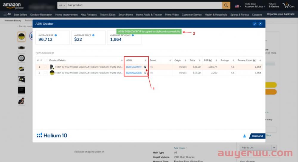Sort by ASIN column arrows
The height and width of the screenshot is (162, 298).
coord(145,60)
